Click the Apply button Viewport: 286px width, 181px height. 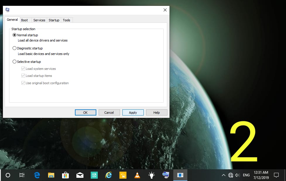coord(133,113)
